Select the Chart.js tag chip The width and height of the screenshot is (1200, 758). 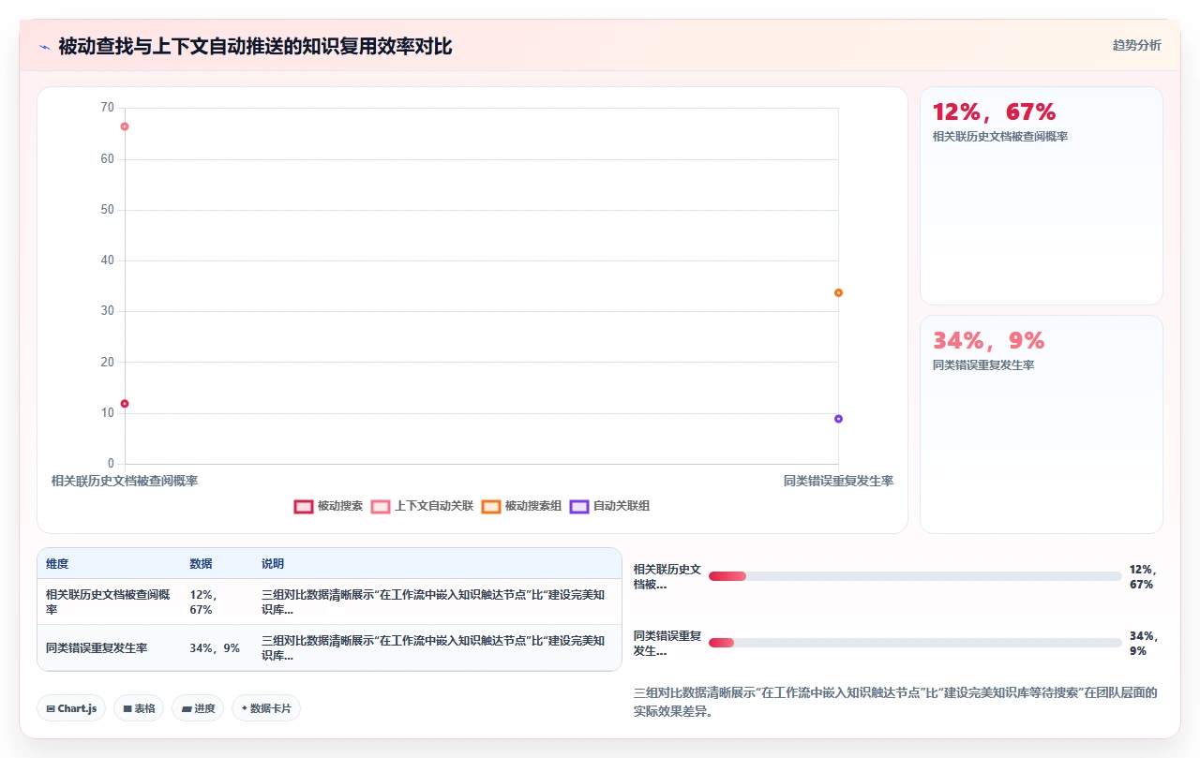click(71, 708)
